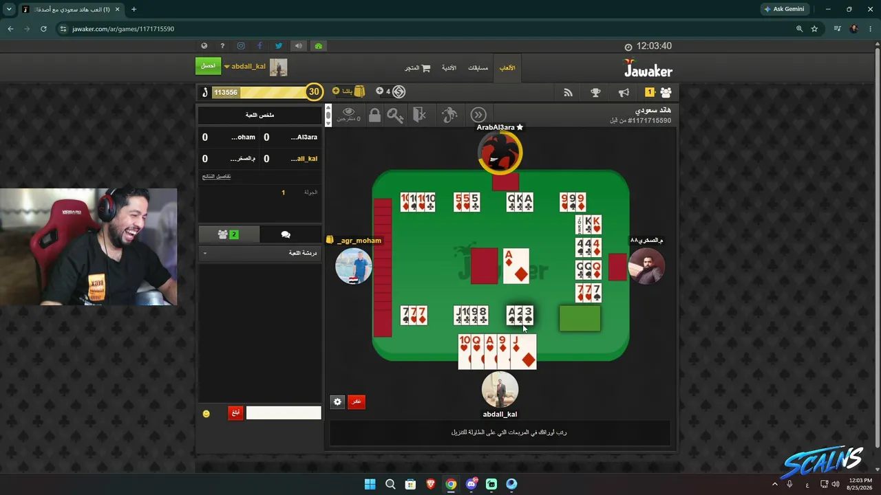
Task: Click _agr_moham player avatar
Action: tap(354, 266)
